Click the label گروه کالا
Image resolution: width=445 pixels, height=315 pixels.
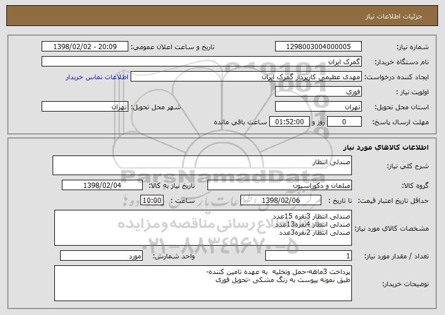[x=415, y=186]
